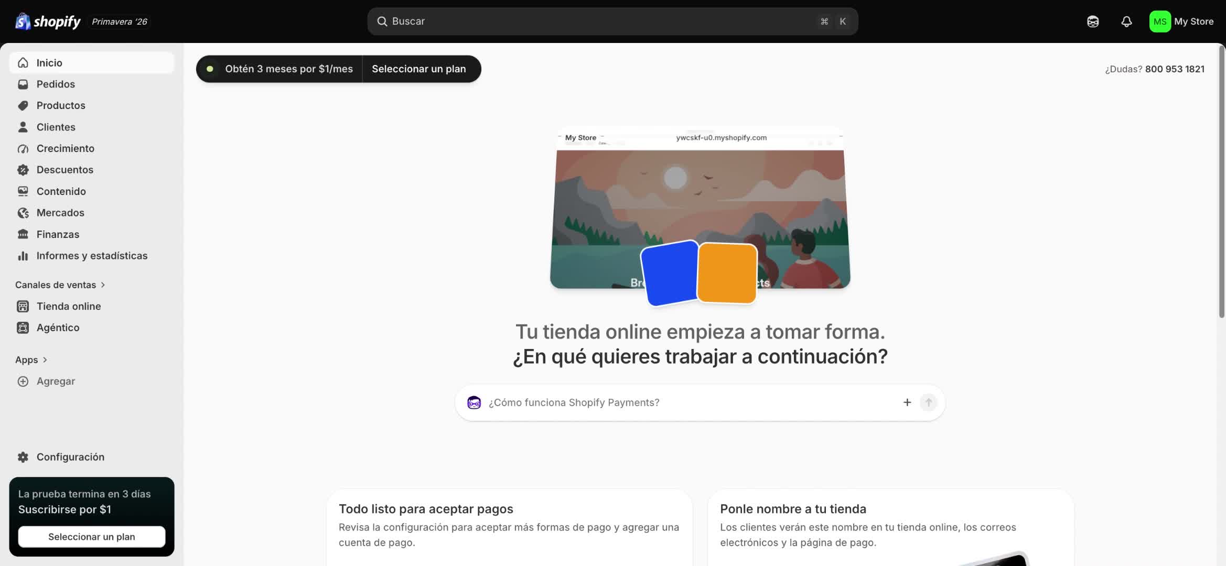Click the plus attachment icon in prompt box

click(x=907, y=402)
